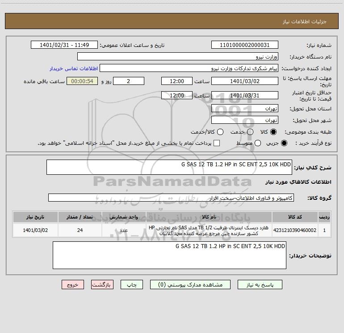Click the need number field 1101000002000031
The height and width of the screenshot is (333, 344).
pos(245,45)
